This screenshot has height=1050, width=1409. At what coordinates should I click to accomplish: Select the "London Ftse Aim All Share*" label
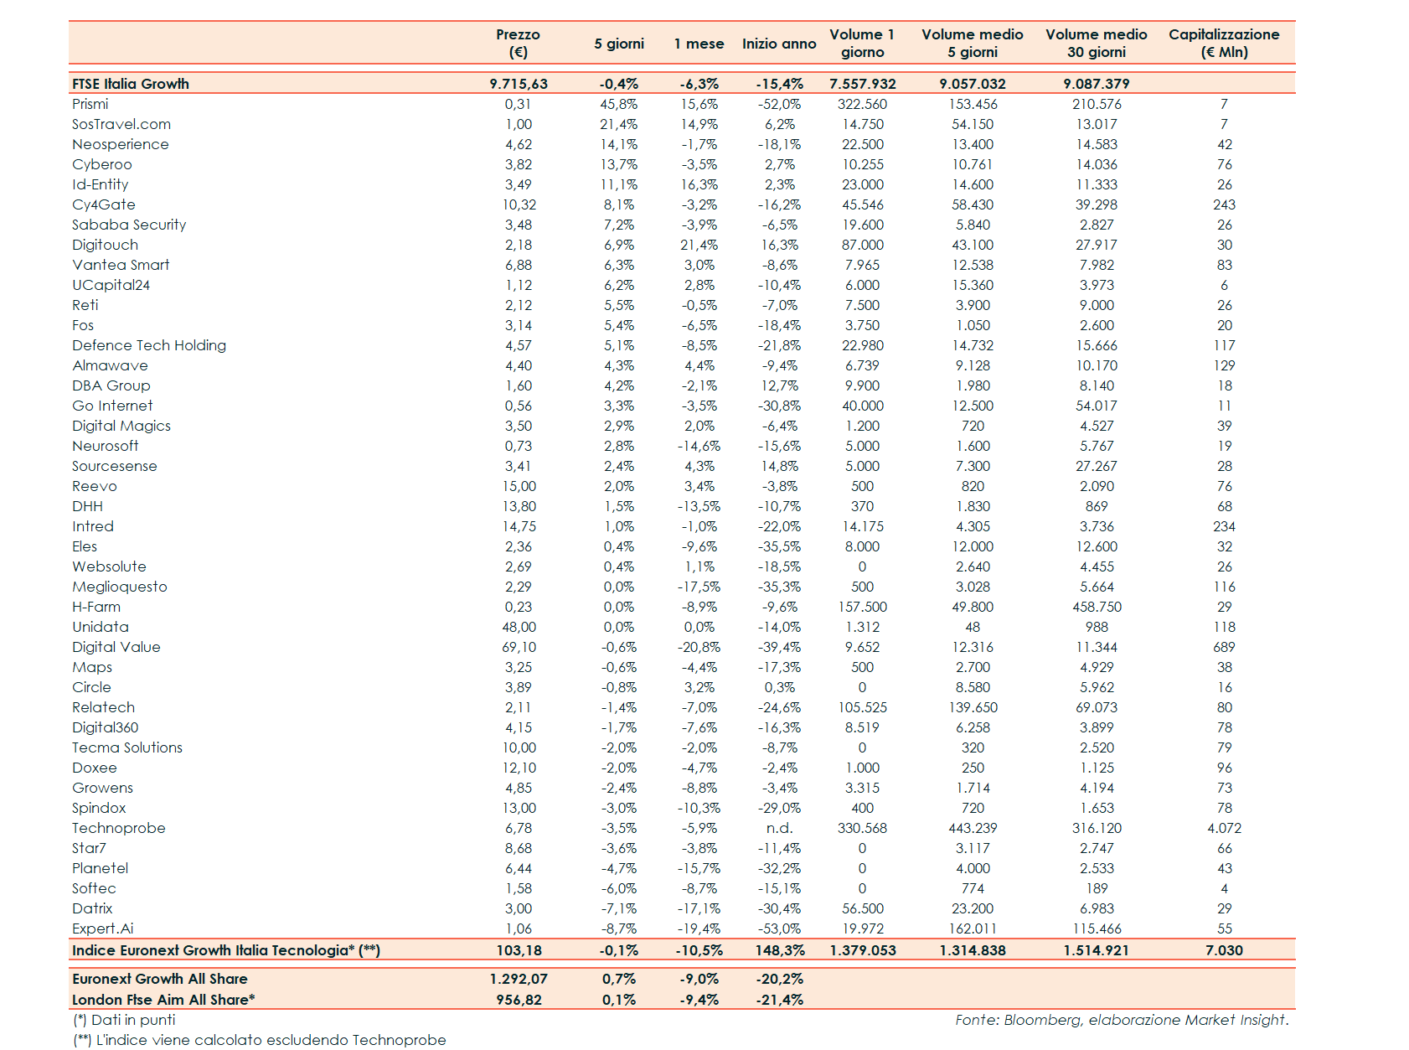(x=163, y=1000)
